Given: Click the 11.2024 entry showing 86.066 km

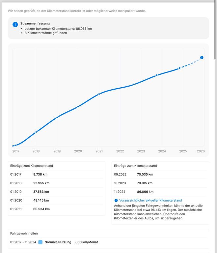Looking at the screenshot, I should (133, 191).
